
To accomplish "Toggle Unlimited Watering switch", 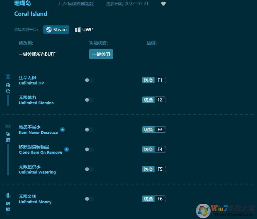I will click(x=89, y=169).
